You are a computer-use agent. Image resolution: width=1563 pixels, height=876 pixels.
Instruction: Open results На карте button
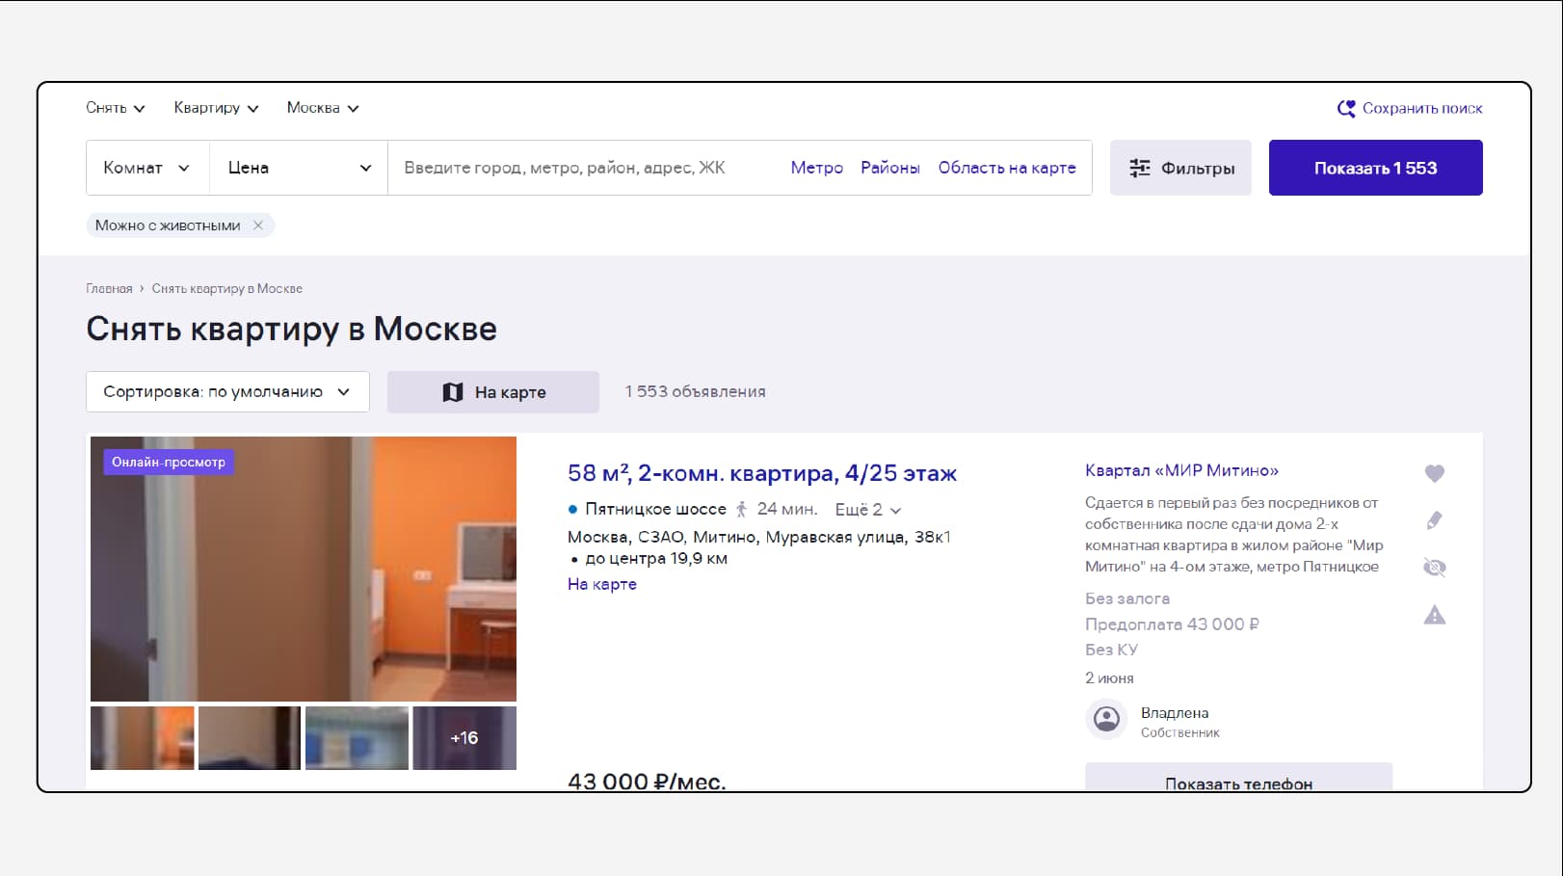coord(493,392)
